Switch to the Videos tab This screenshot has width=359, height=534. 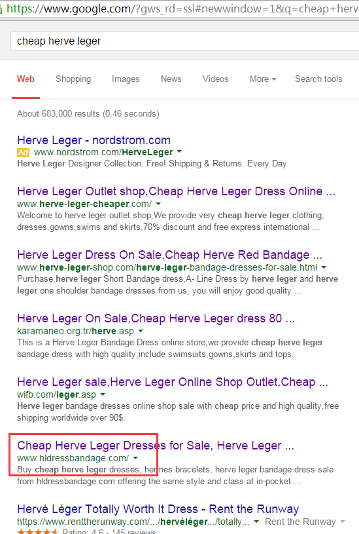pos(215,79)
